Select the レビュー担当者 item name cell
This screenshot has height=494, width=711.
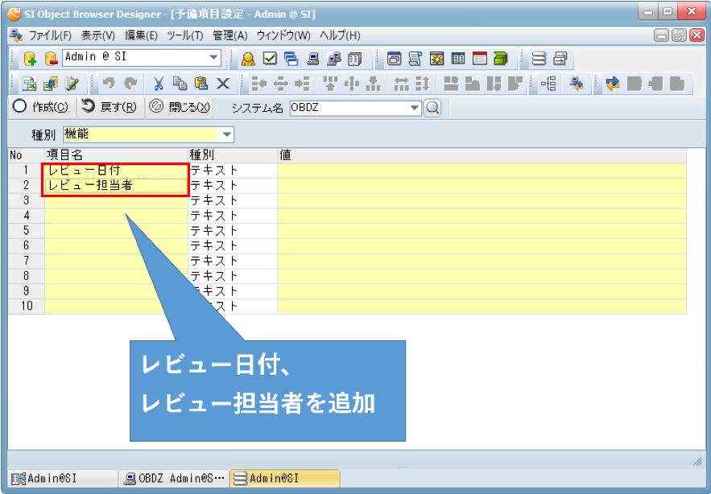point(116,185)
